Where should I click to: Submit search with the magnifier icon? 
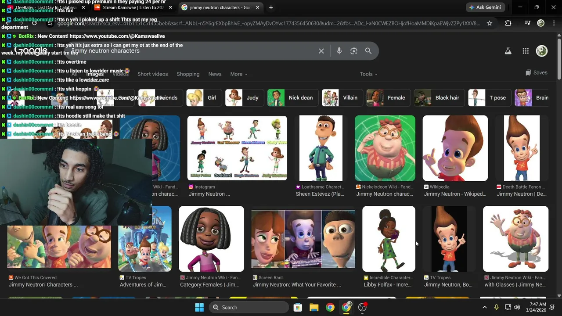[x=368, y=51]
